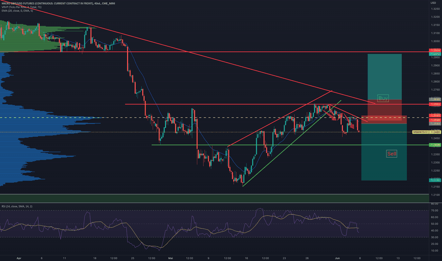Image resolution: width=442 pixels, height=261 pixels.
Task: Select the teal long position target zone
Action: click(x=385, y=76)
